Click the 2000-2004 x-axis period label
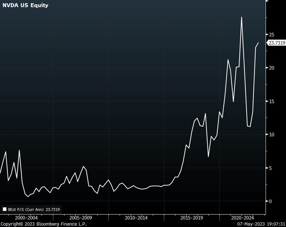 26,218
